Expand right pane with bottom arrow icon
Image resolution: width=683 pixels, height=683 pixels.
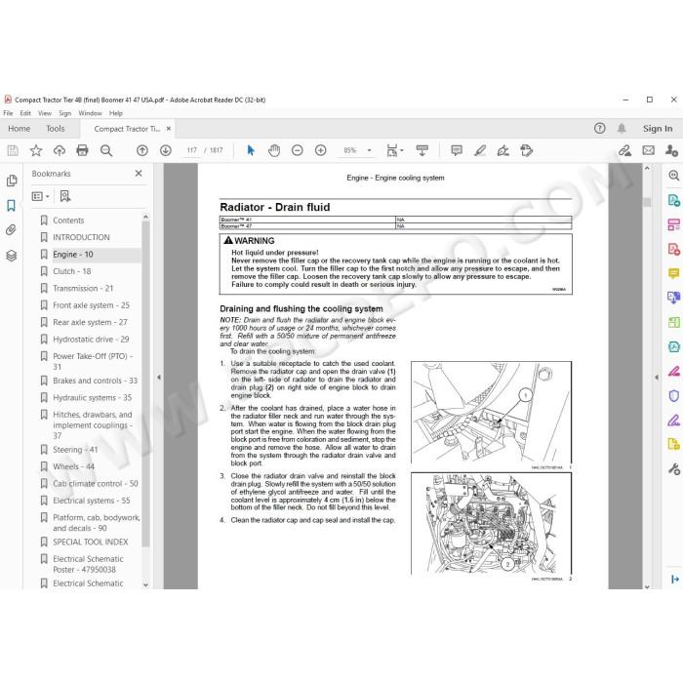675,579
